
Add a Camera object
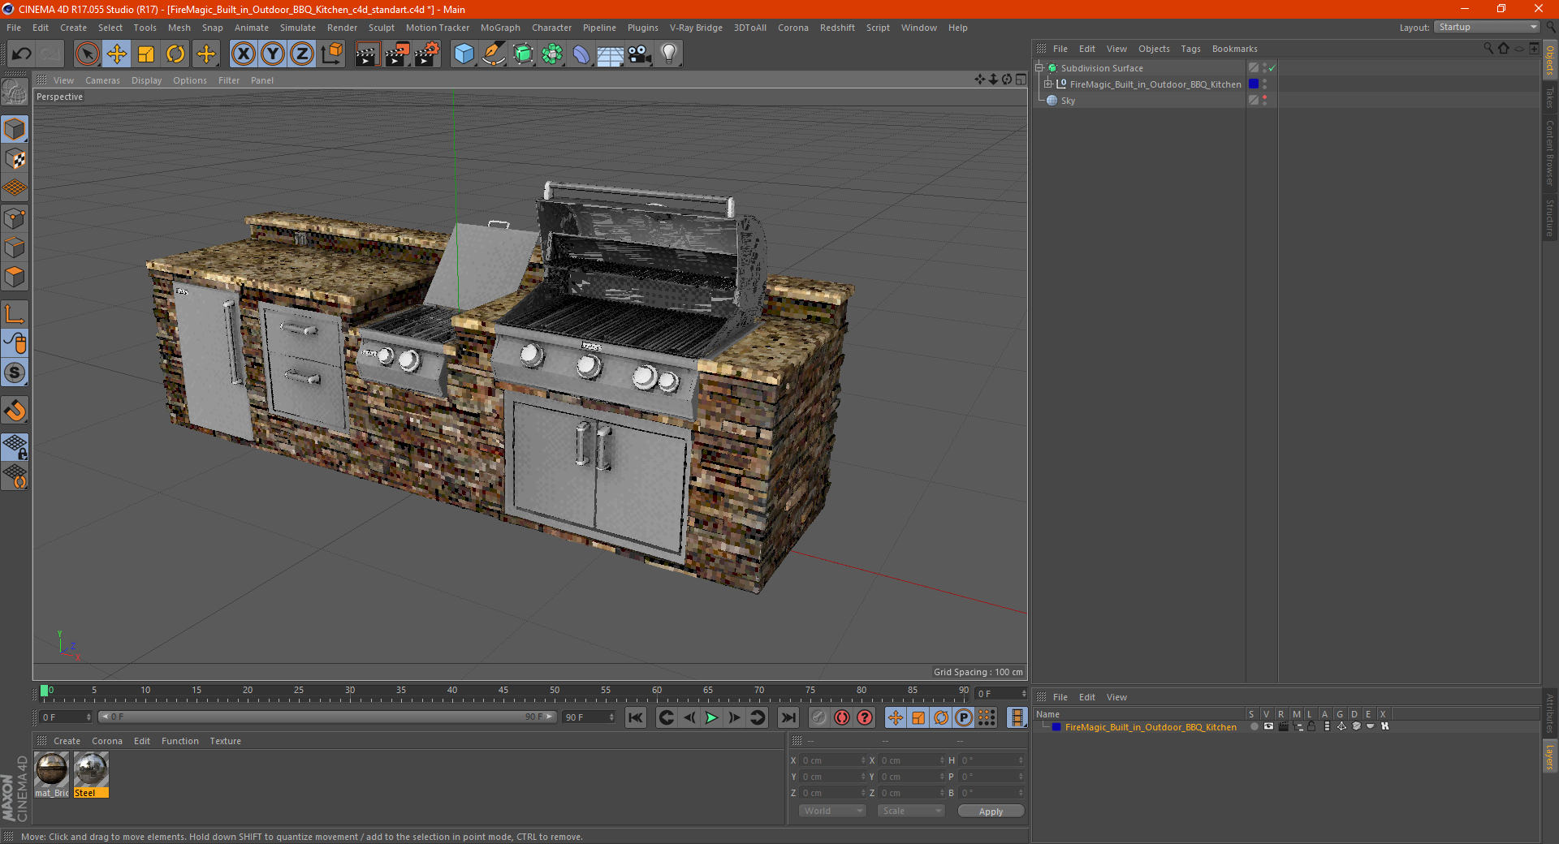pyautogui.click(x=639, y=54)
